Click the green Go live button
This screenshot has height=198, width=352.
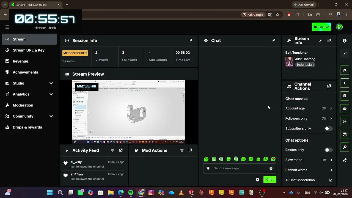tap(321, 27)
